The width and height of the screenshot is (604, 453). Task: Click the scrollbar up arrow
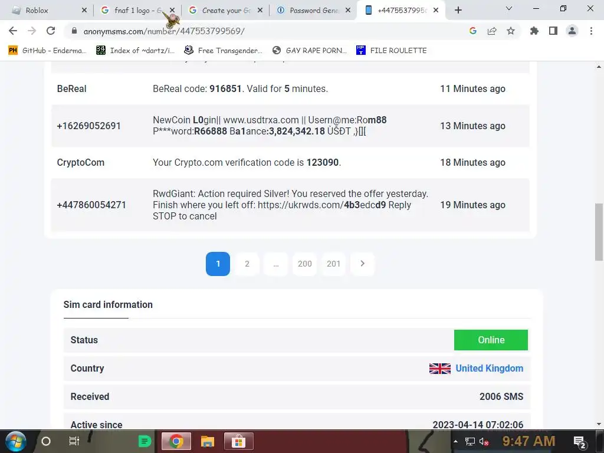pos(599,67)
